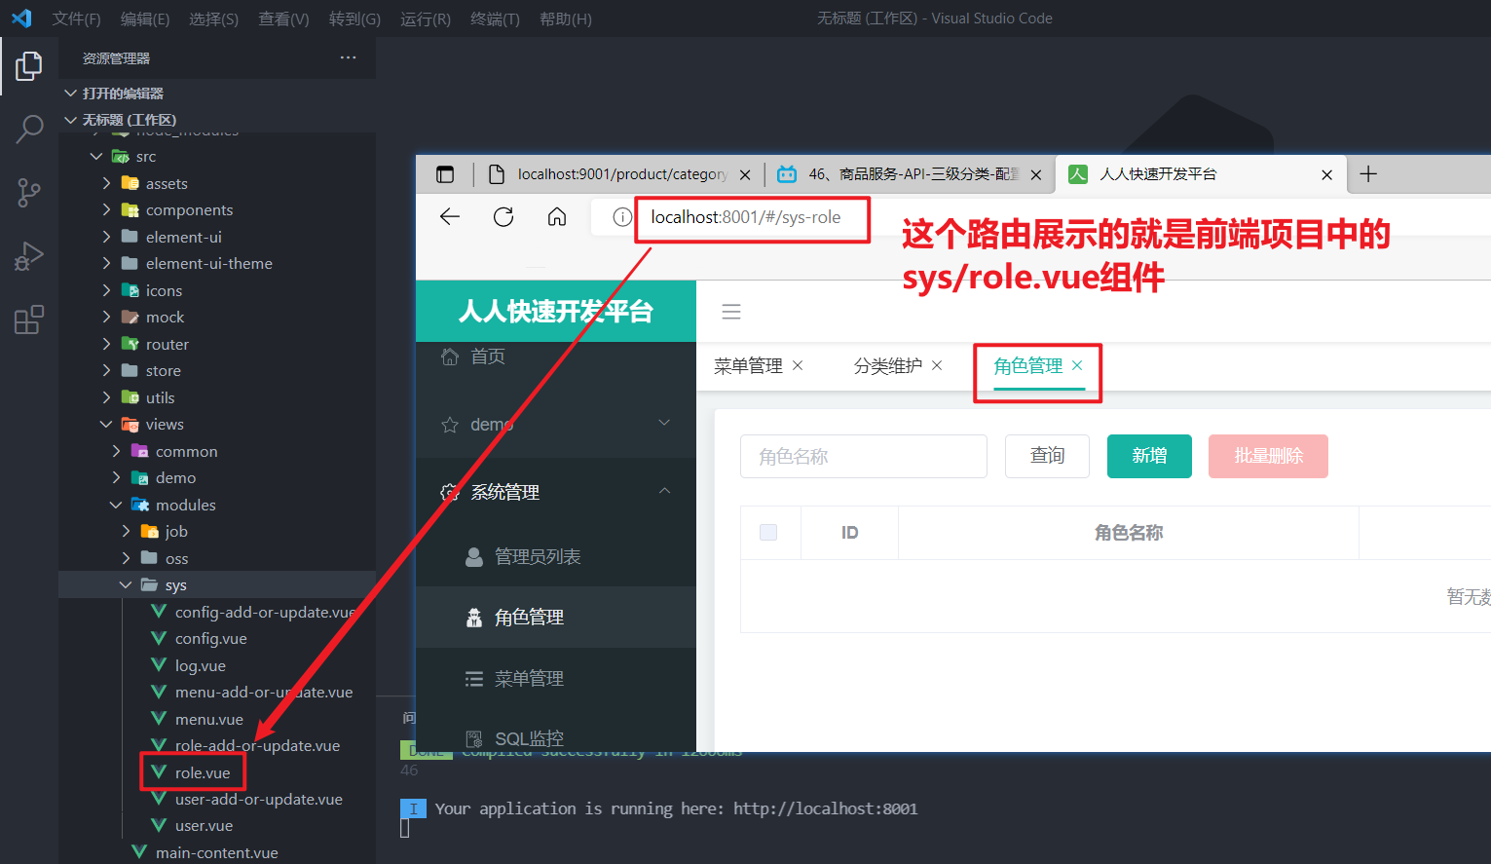The height and width of the screenshot is (864, 1491).
Task: Collapse the views folder
Action: point(165,425)
